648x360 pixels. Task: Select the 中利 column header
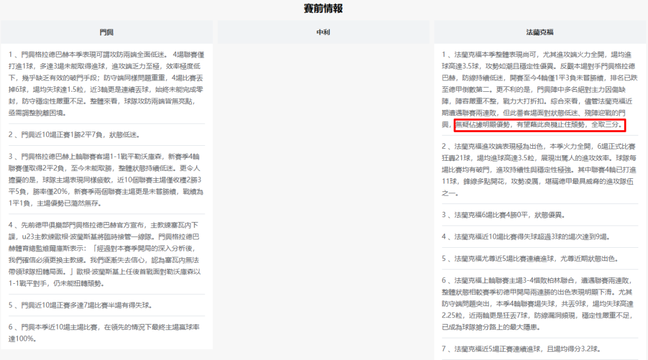click(x=323, y=32)
